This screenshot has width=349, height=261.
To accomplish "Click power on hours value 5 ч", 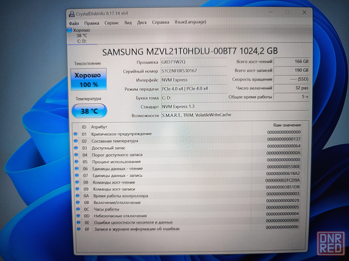I will coord(291,96).
